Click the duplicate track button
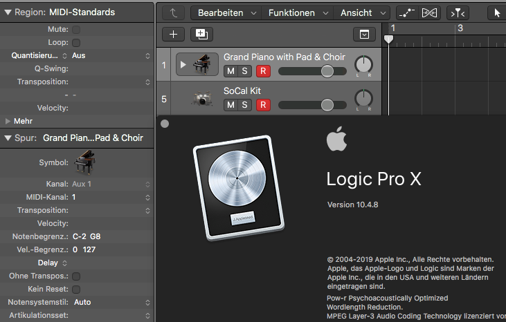 (201, 34)
